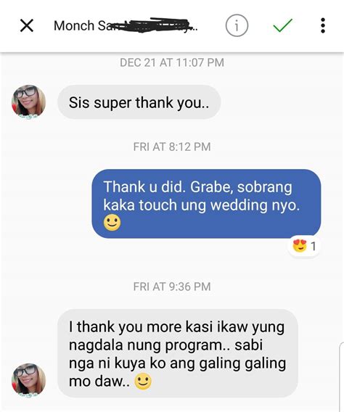344x412 pixels.
Task: Tap the text 'wedding nyo.' in blue bubble
Action: [255, 205]
